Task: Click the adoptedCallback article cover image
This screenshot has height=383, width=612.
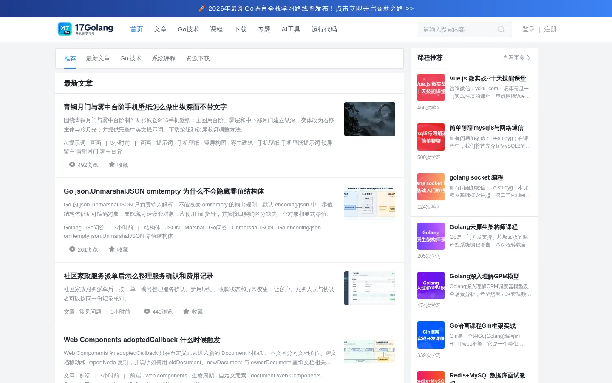Action: coord(370,352)
